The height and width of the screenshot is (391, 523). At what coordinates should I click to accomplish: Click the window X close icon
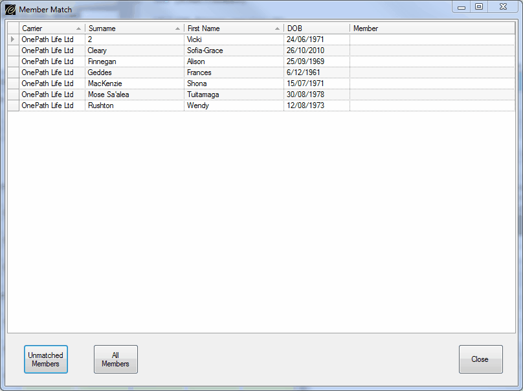[x=503, y=7]
